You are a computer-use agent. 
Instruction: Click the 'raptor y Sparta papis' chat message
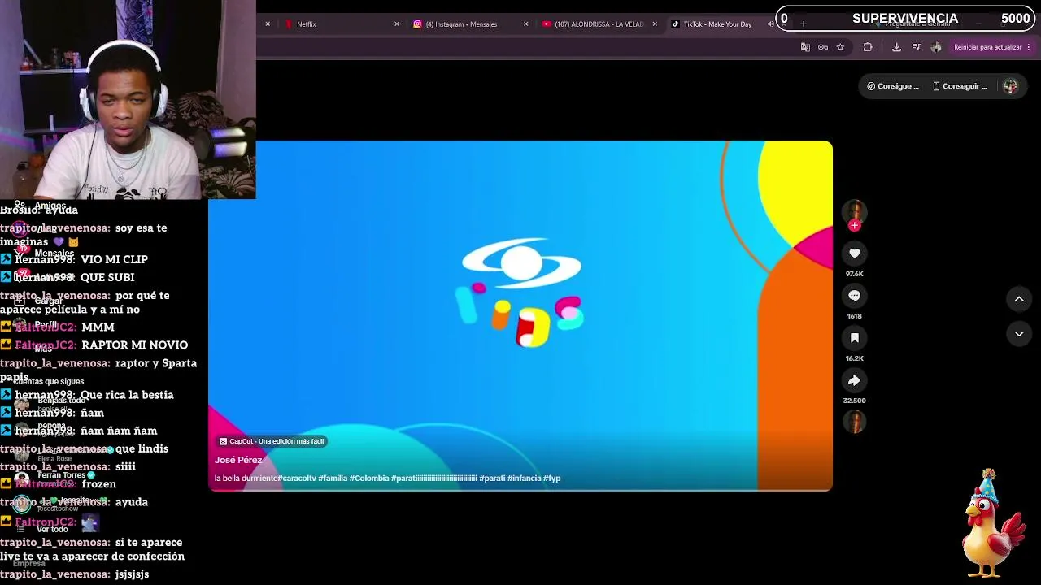click(x=98, y=370)
